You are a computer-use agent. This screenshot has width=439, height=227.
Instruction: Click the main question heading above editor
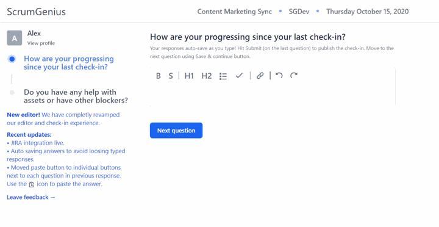(x=248, y=37)
